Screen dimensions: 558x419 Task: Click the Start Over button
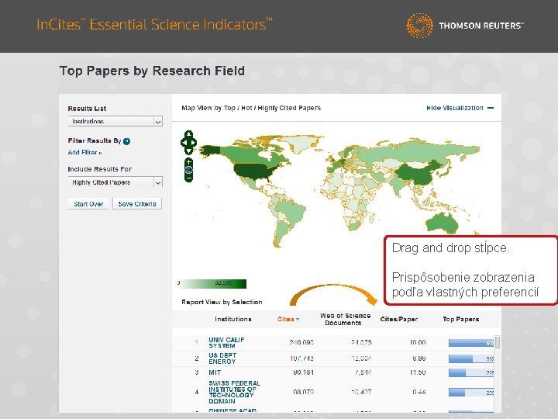tap(88, 204)
